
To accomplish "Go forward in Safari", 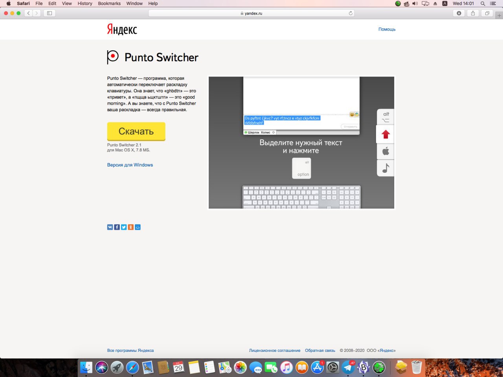I will pos(37,13).
